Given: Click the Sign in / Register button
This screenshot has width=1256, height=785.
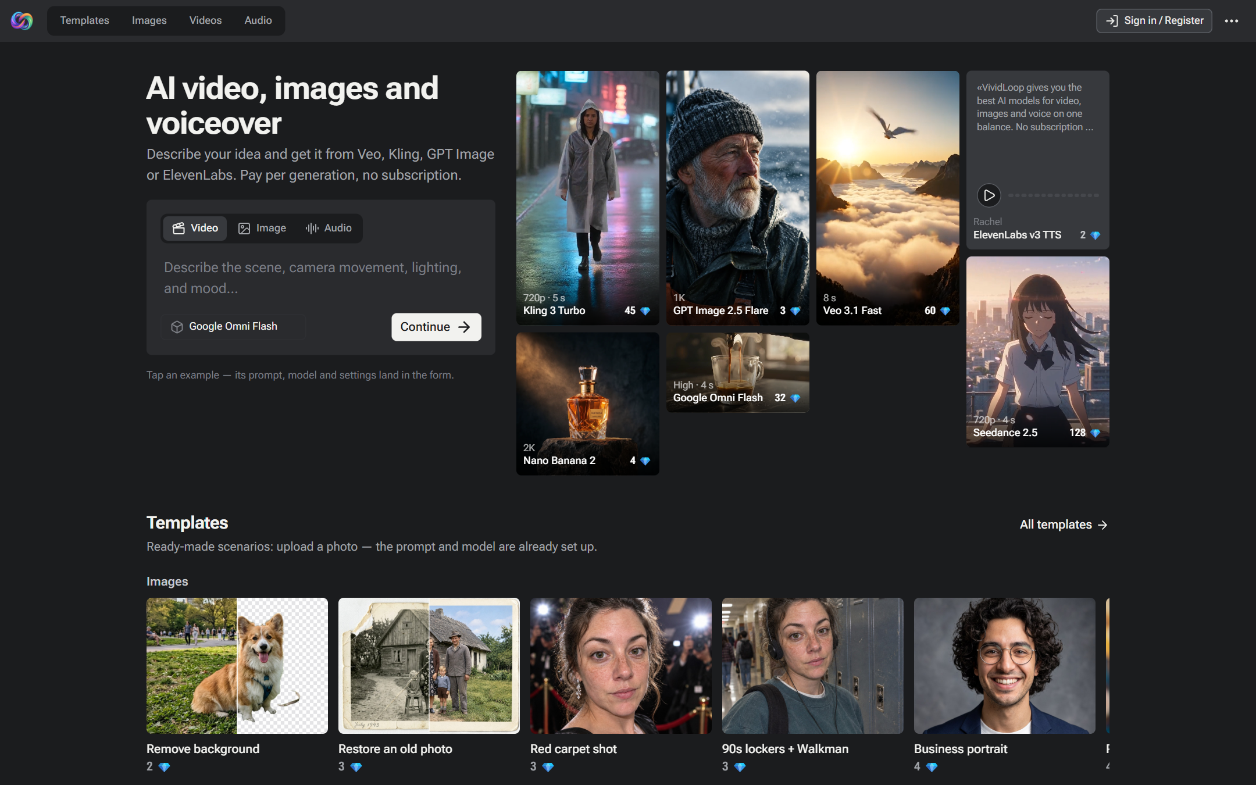Looking at the screenshot, I should point(1154,21).
